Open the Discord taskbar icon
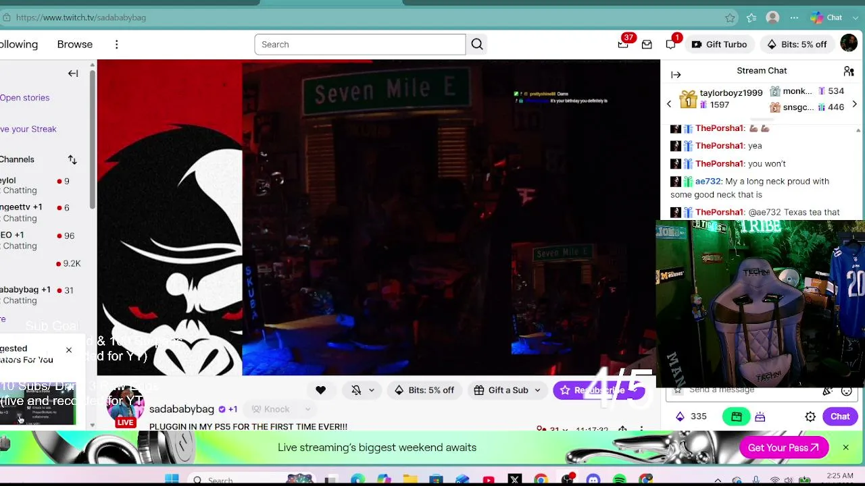865x486 pixels. click(x=593, y=480)
